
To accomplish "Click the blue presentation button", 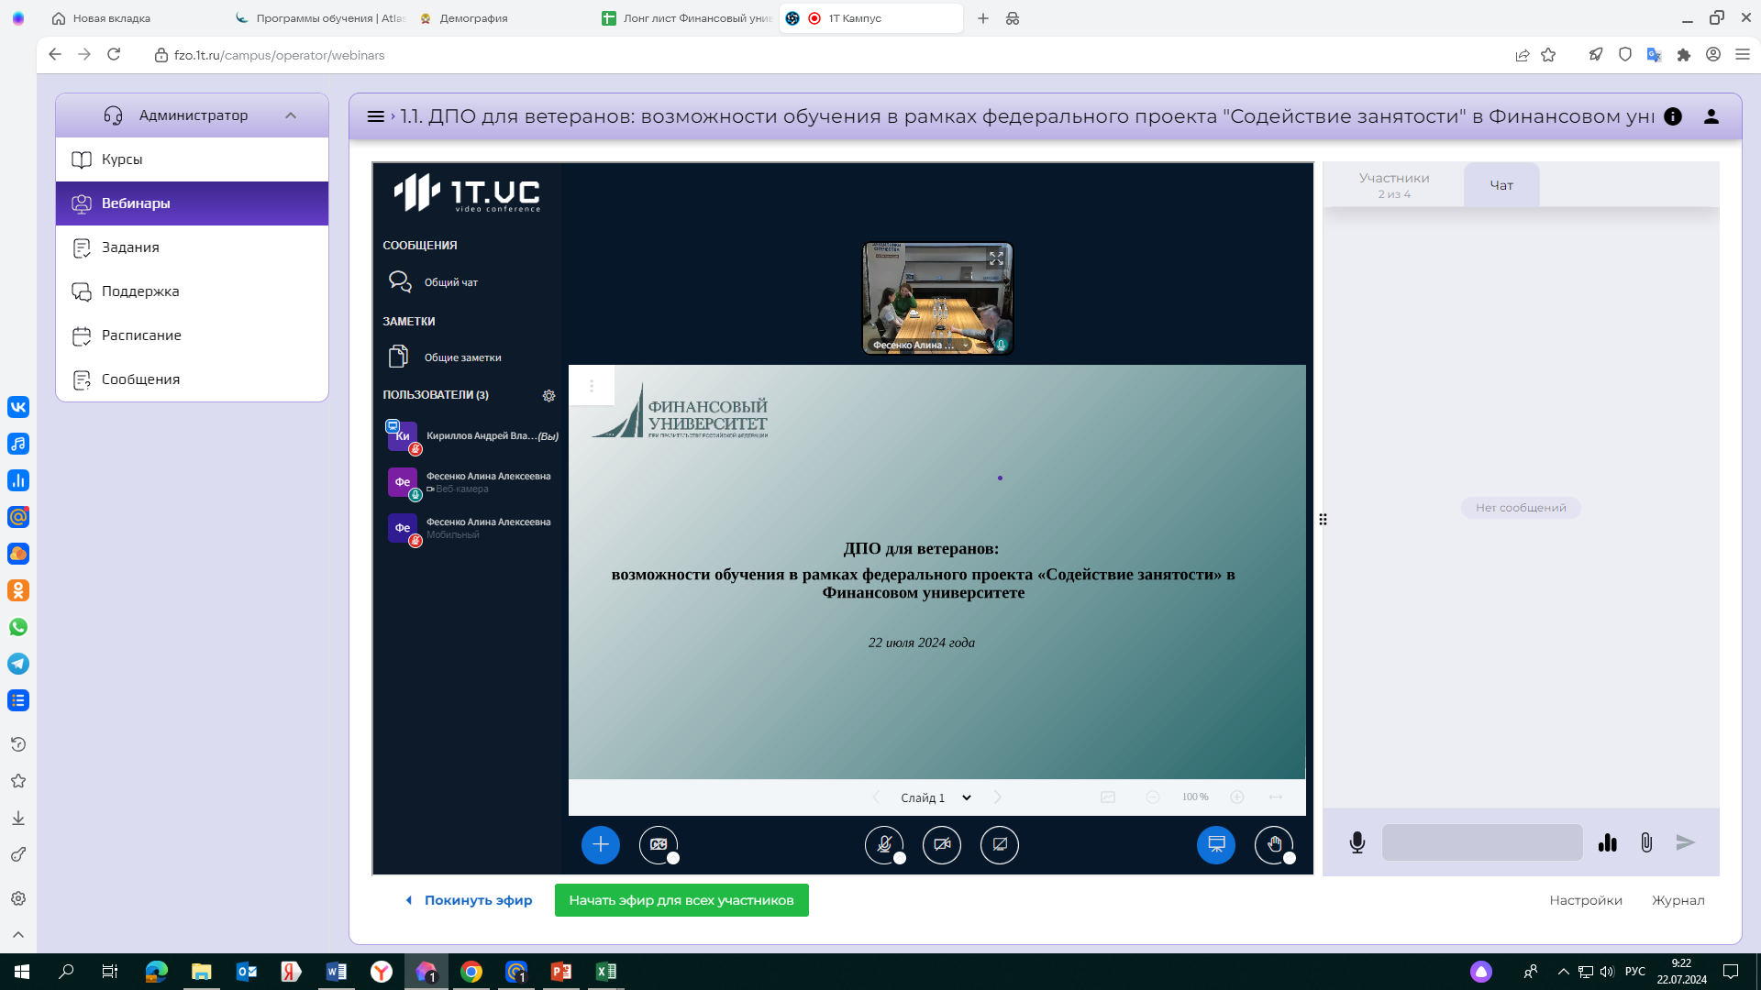I will [x=1216, y=844].
